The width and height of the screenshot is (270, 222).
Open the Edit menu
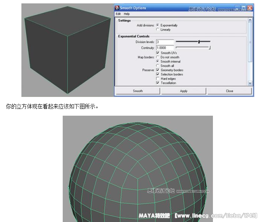click(x=118, y=14)
